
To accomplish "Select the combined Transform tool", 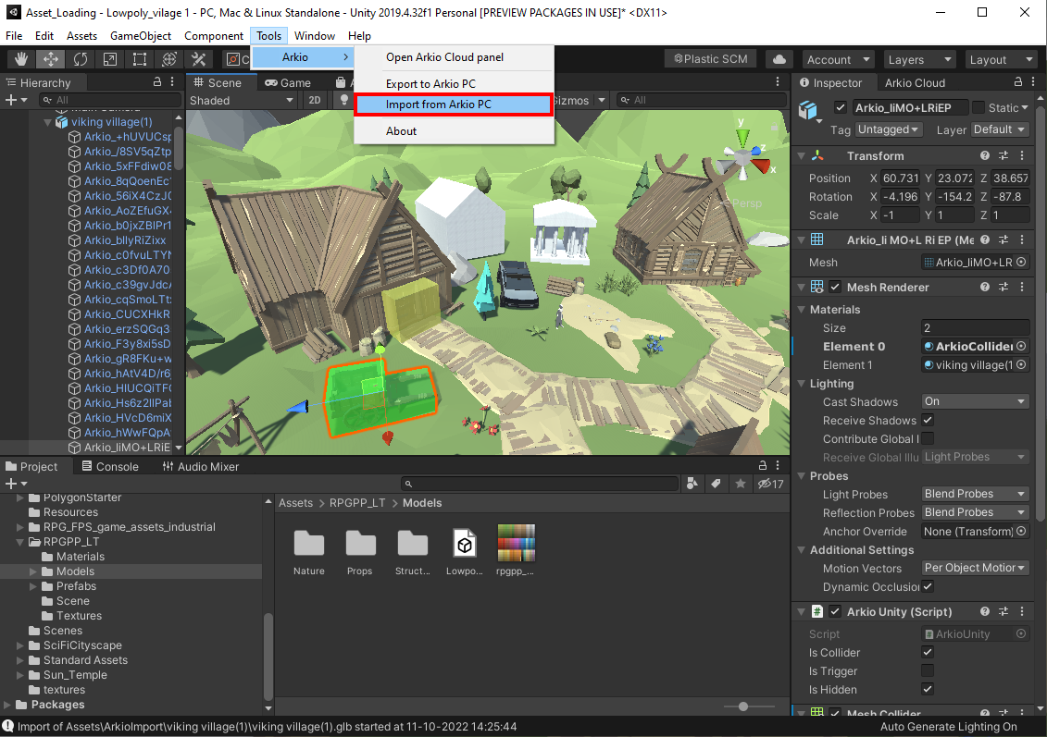I will tap(169, 59).
